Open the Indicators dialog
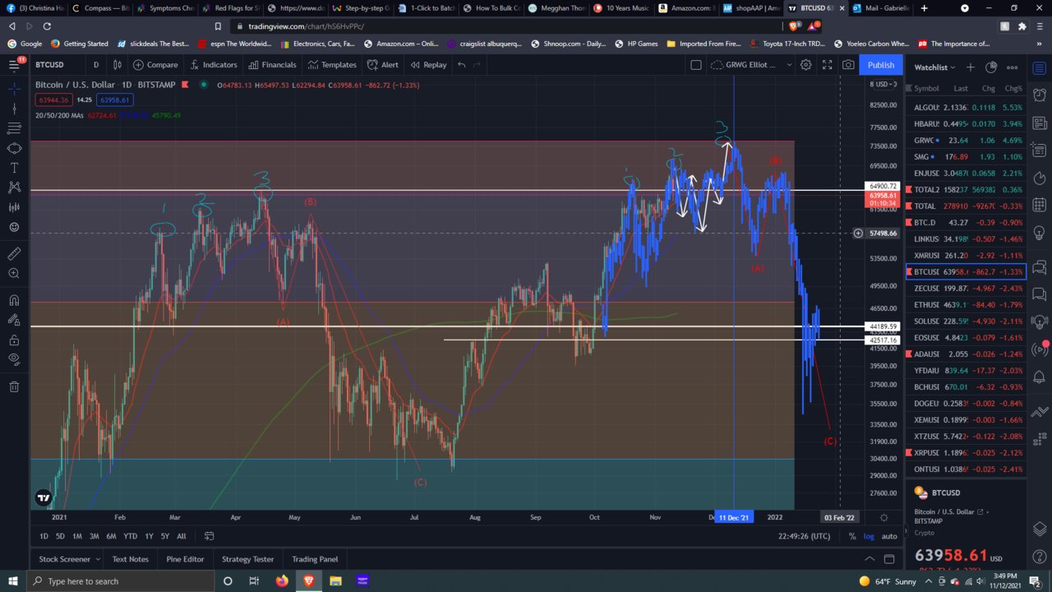 coord(213,65)
